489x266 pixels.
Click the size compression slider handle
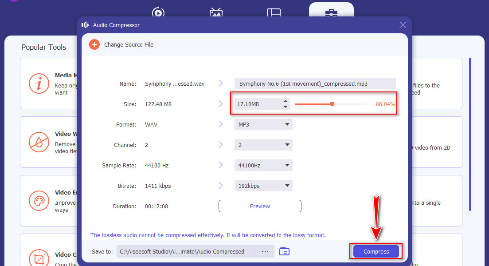tap(332, 104)
